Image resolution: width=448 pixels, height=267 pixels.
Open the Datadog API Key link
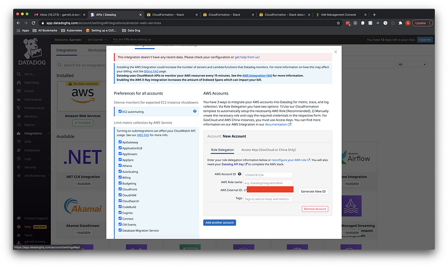click(x=233, y=164)
